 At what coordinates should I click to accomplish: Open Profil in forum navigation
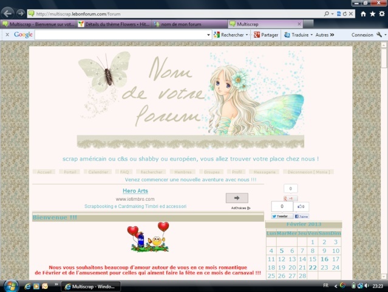pyautogui.click(x=237, y=172)
